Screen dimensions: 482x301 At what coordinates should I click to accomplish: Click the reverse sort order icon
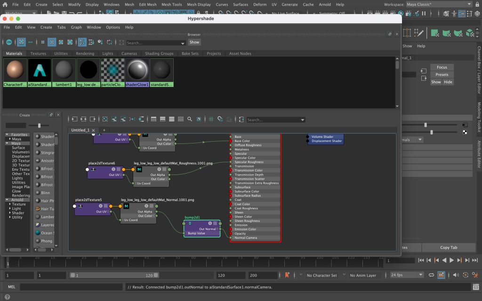pyautogui.click(x=109, y=42)
